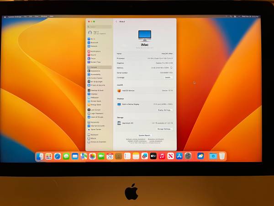
Task: Go back using the About back chevron
Action: pos(116,22)
